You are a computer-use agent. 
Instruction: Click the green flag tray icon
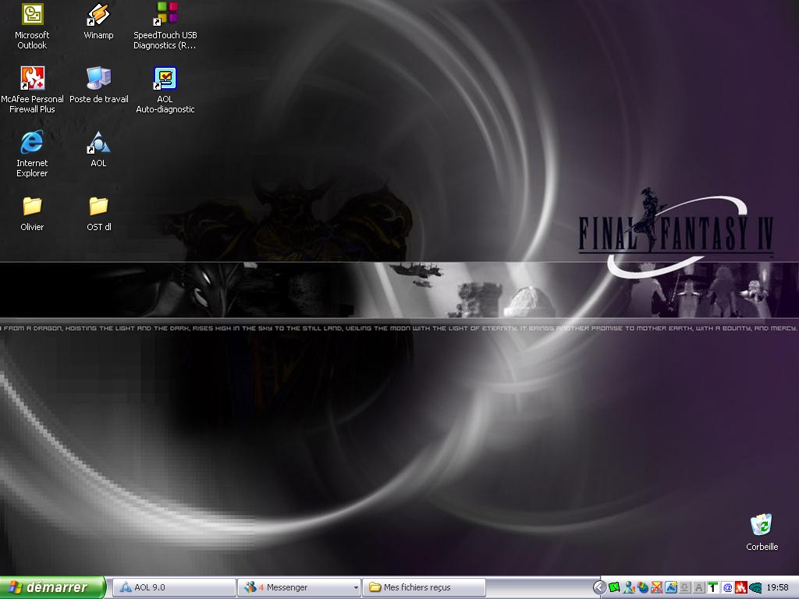615,587
